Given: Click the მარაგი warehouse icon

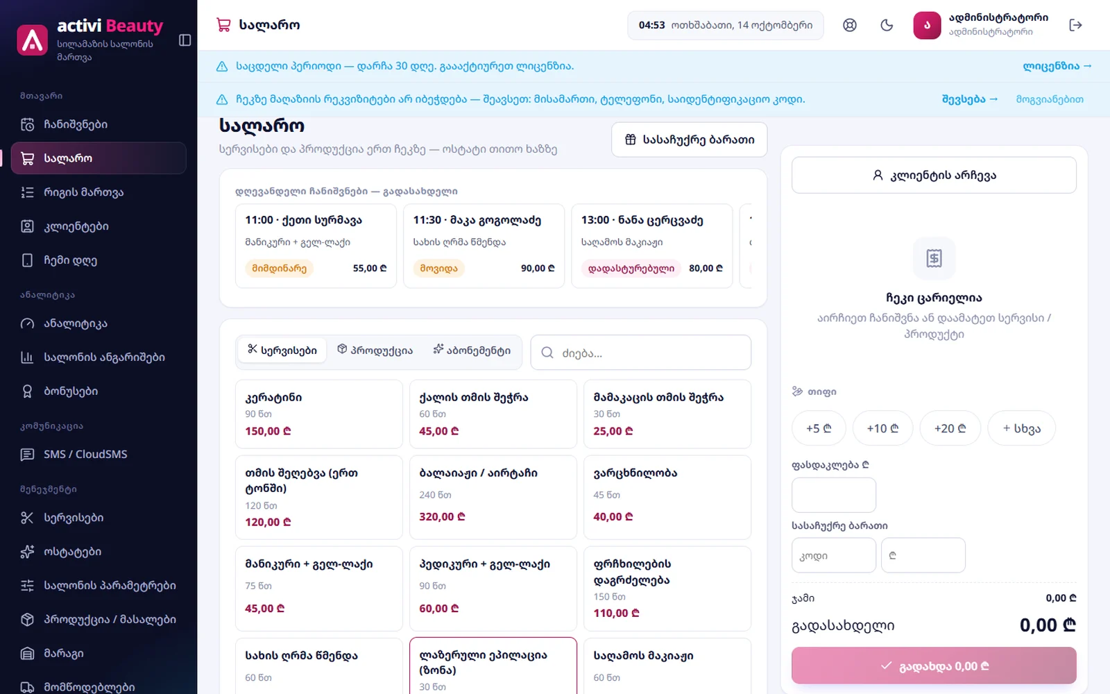Looking at the screenshot, I should tap(27, 654).
